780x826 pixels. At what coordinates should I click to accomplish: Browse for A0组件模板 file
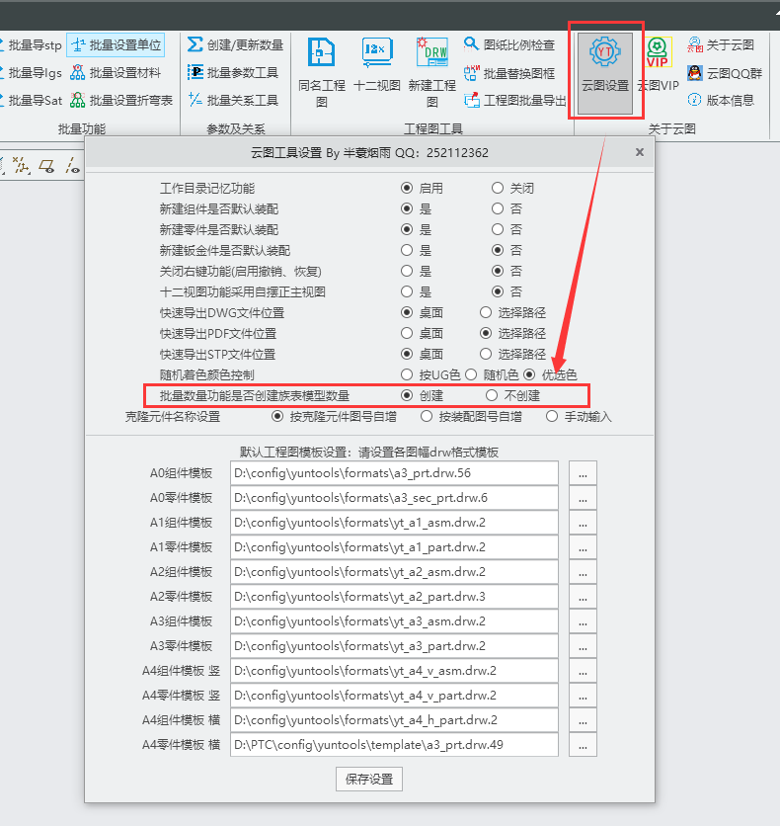(x=583, y=473)
